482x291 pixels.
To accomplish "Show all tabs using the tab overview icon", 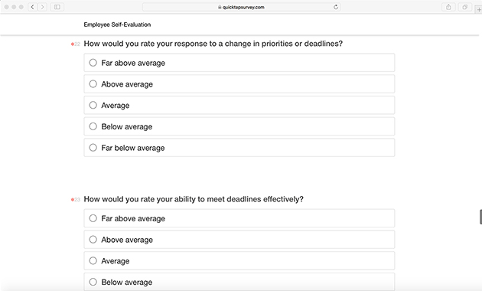I will [465, 7].
